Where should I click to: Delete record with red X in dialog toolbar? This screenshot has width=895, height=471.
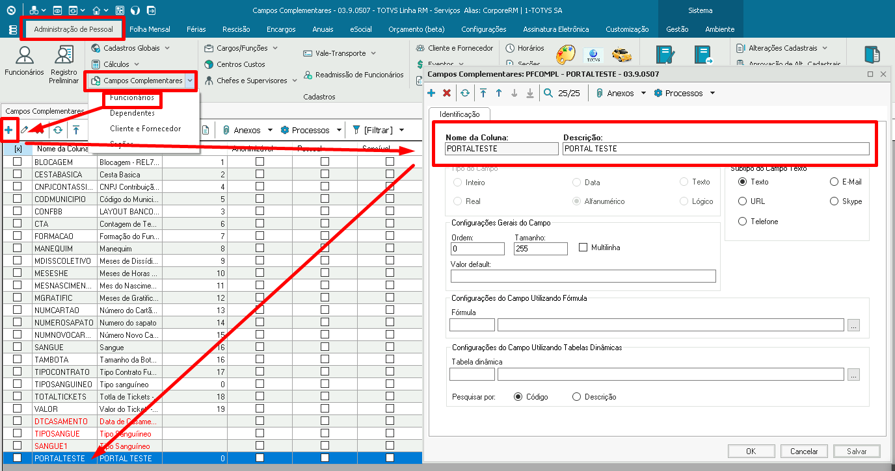[x=447, y=94]
